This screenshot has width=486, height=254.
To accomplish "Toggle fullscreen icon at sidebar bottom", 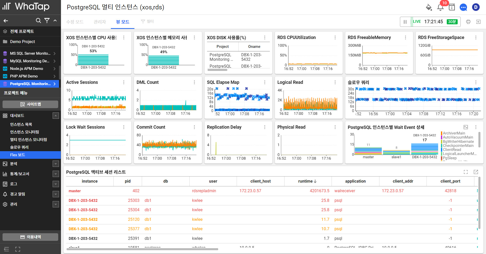I will [x=18, y=249].
